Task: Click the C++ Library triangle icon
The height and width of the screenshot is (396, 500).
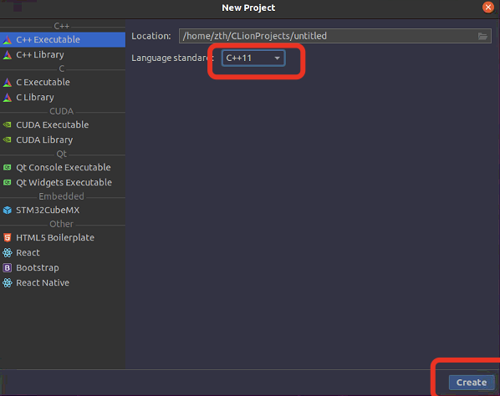Action: (8, 55)
